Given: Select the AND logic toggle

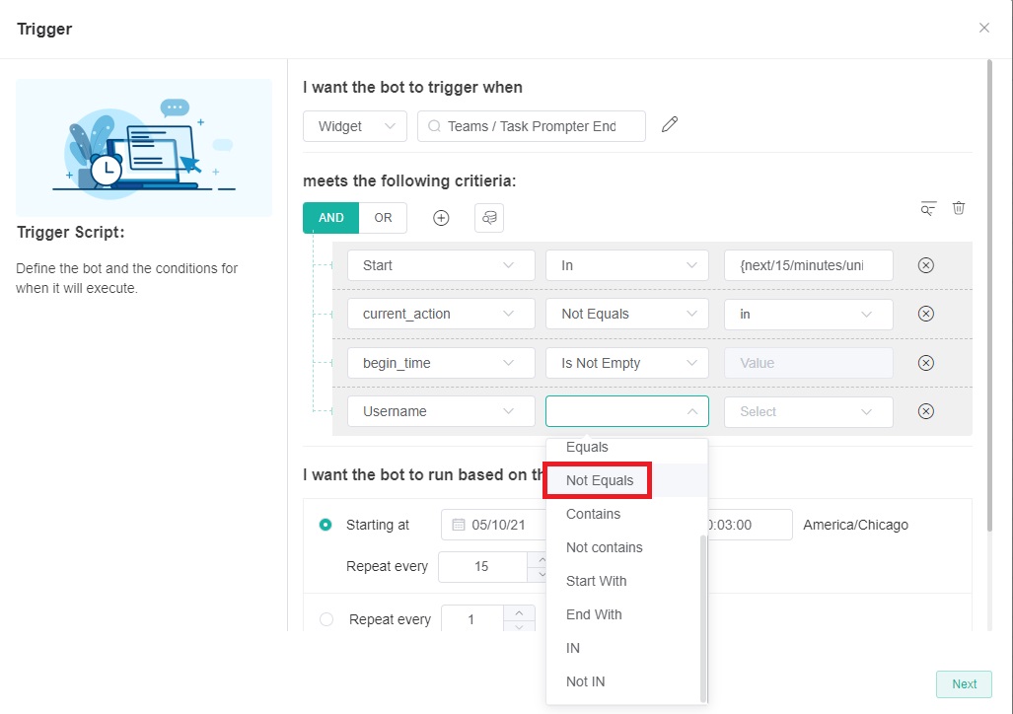Looking at the screenshot, I should [x=330, y=218].
